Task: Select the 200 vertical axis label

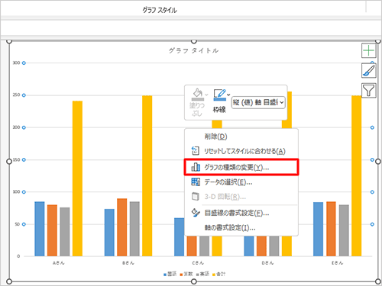Action: [16, 127]
